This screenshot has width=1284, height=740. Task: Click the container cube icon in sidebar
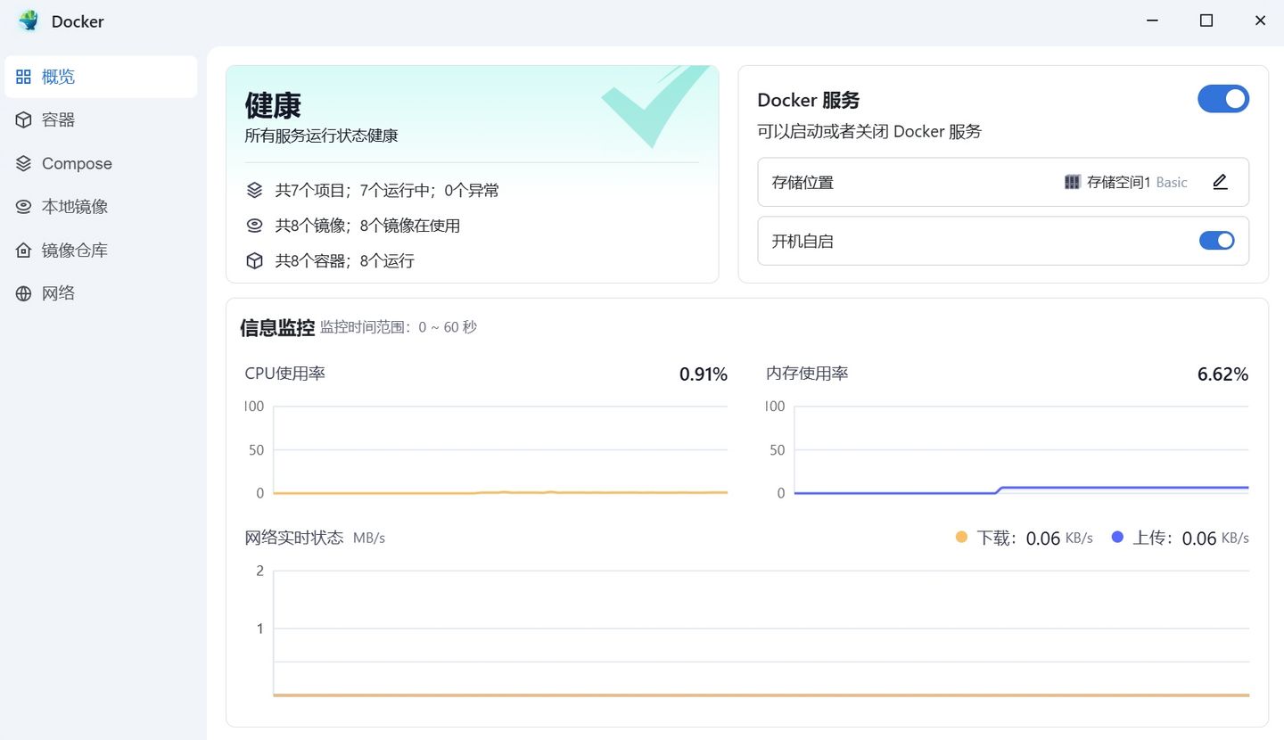tap(23, 119)
